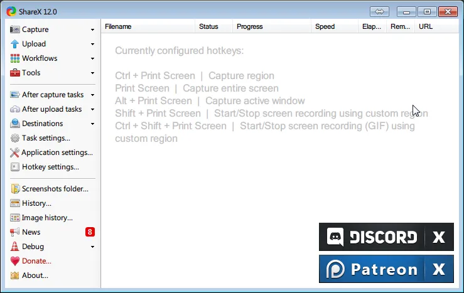464x293 pixels.
Task: Open the Debug menu
Action: coord(52,247)
